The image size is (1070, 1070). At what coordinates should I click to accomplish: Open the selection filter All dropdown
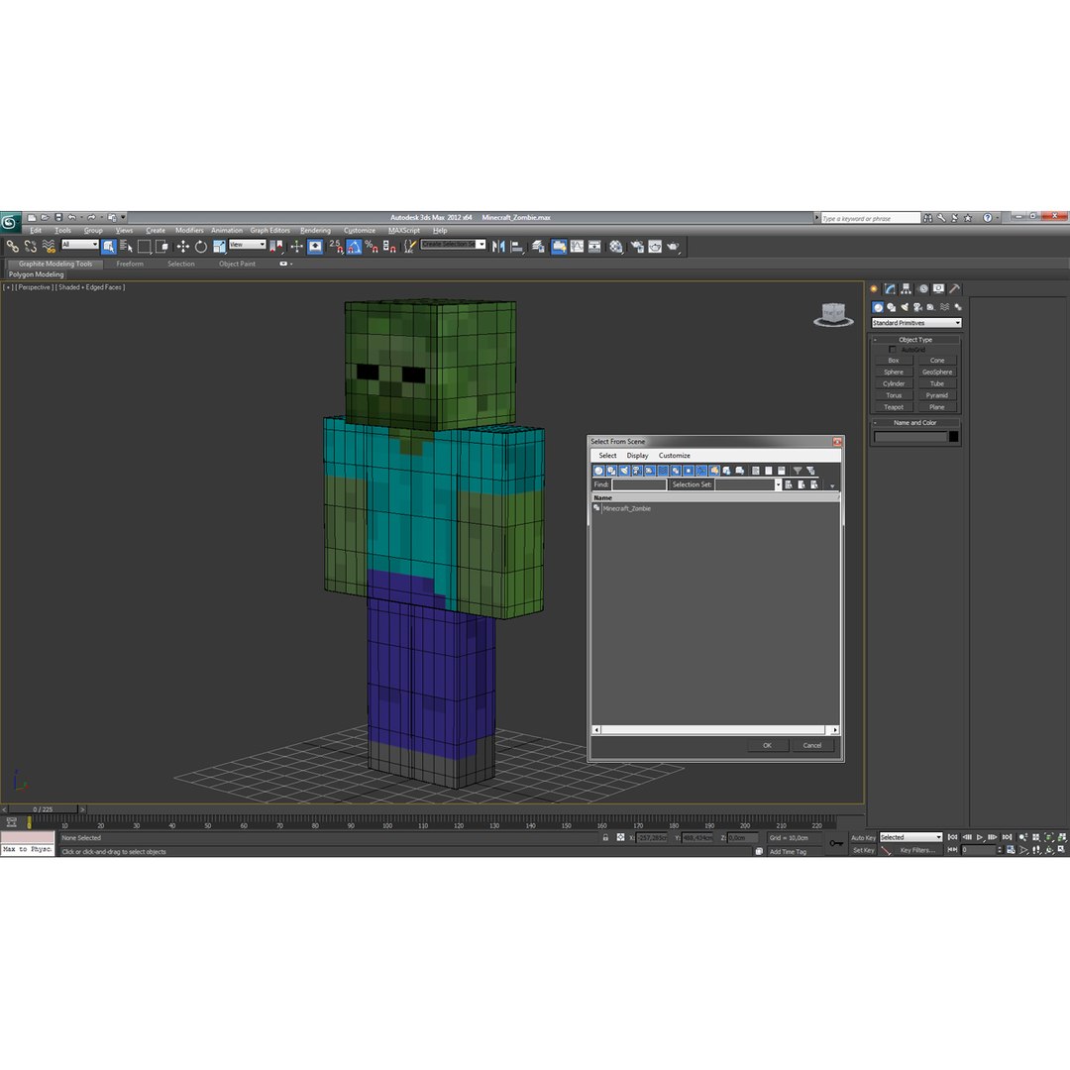(80, 245)
